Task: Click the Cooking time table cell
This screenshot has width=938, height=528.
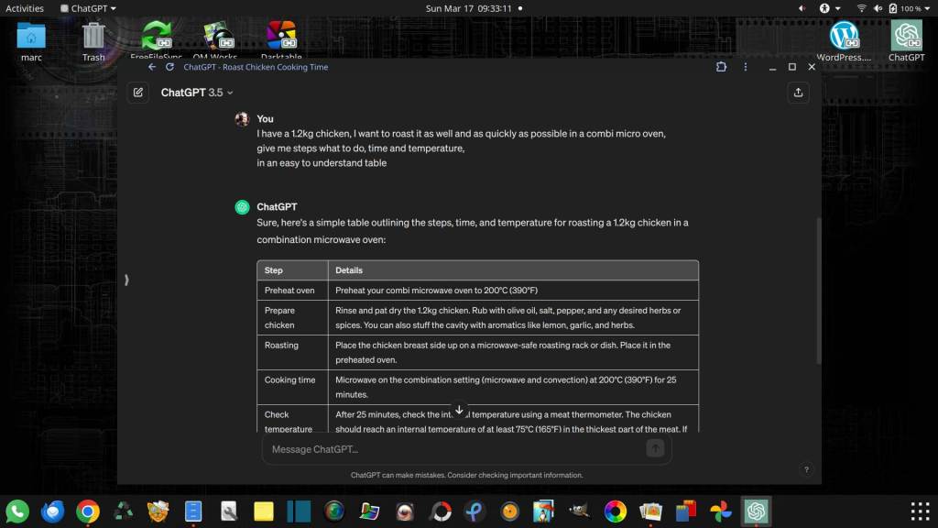Action: 292,388
